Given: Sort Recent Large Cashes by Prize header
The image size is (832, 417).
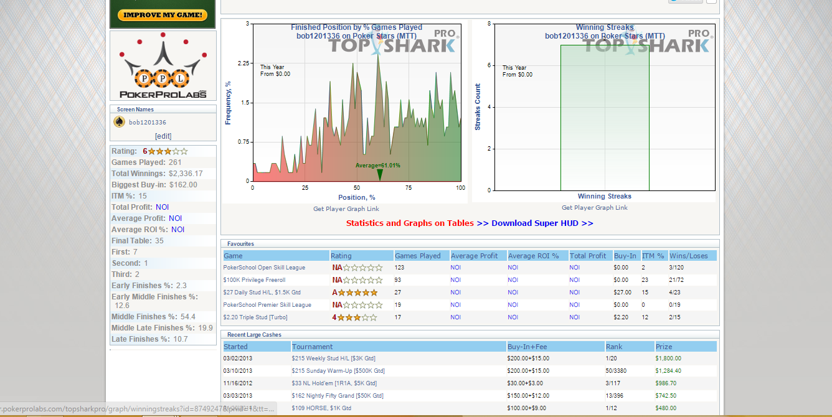Looking at the screenshot, I should point(686,347).
